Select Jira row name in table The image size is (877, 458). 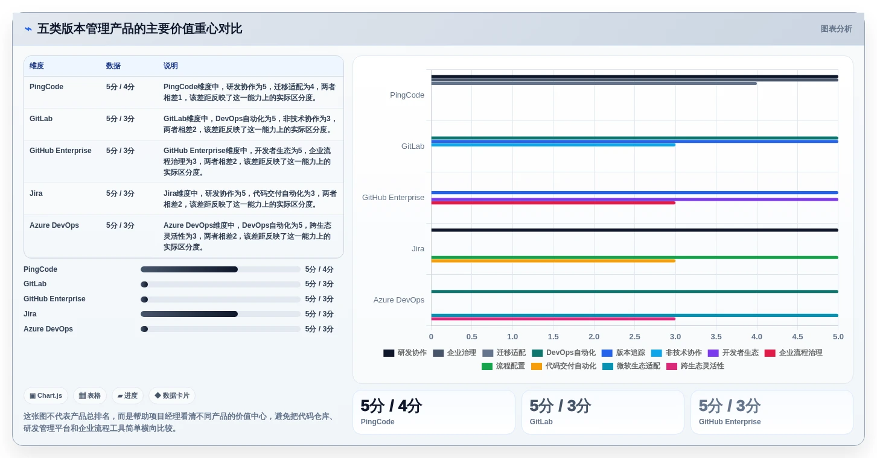36,193
